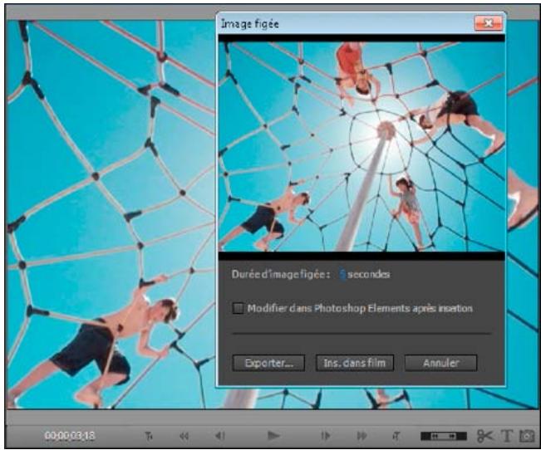Select the scissors split clip tool
541x450 pixels.
(484, 436)
